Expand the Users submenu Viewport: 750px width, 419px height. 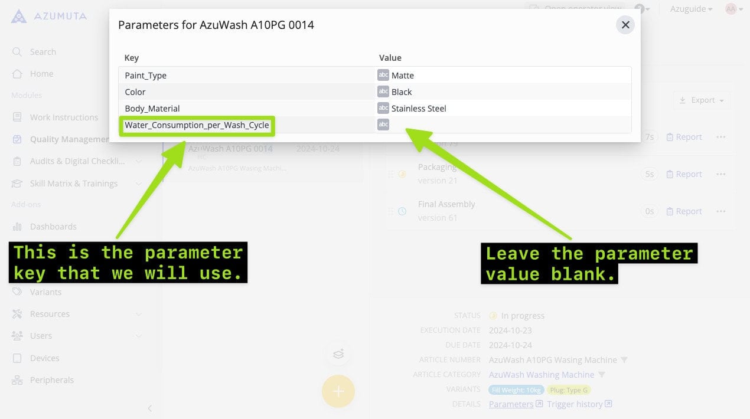coord(138,336)
